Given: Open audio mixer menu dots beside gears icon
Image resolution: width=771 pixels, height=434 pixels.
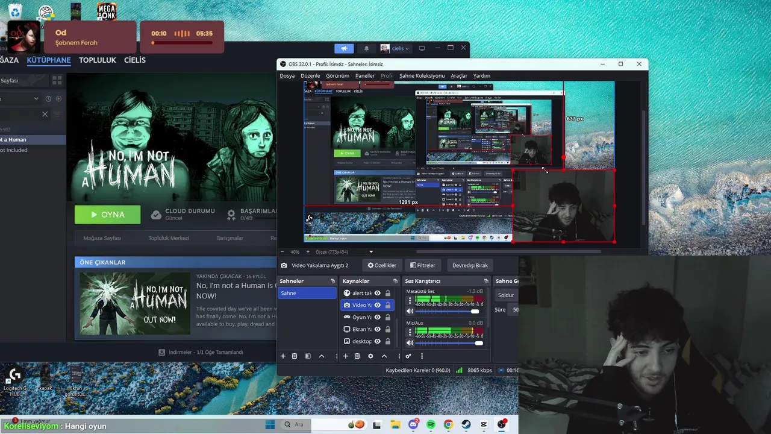Looking at the screenshot, I should pyautogui.click(x=422, y=356).
